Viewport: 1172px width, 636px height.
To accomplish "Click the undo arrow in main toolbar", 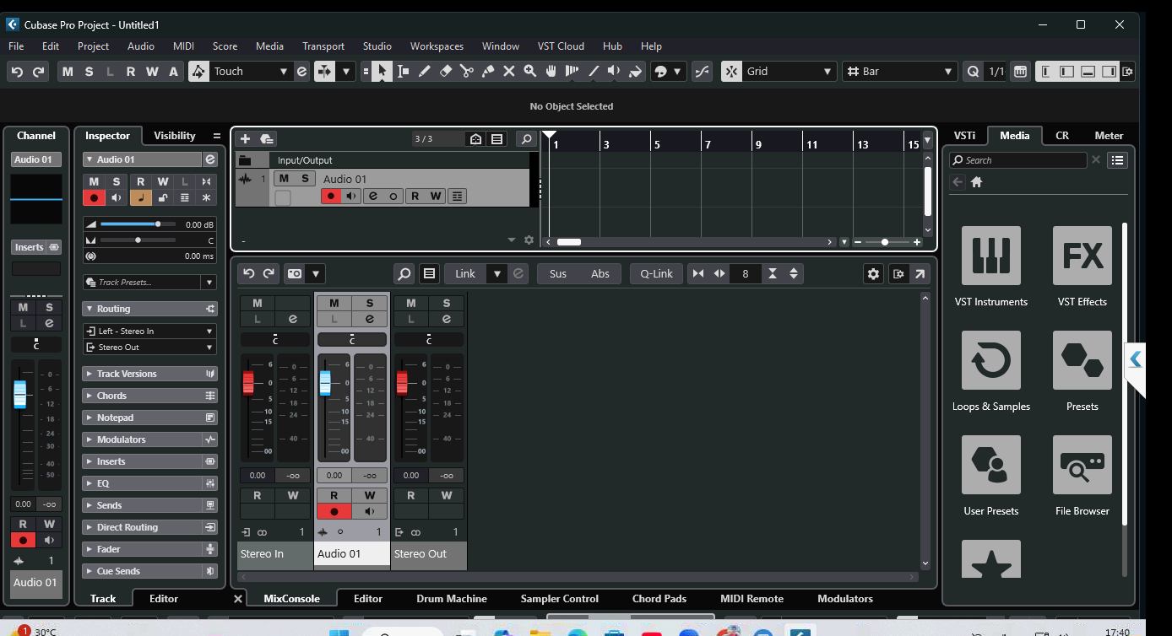I will click(x=16, y=72).
